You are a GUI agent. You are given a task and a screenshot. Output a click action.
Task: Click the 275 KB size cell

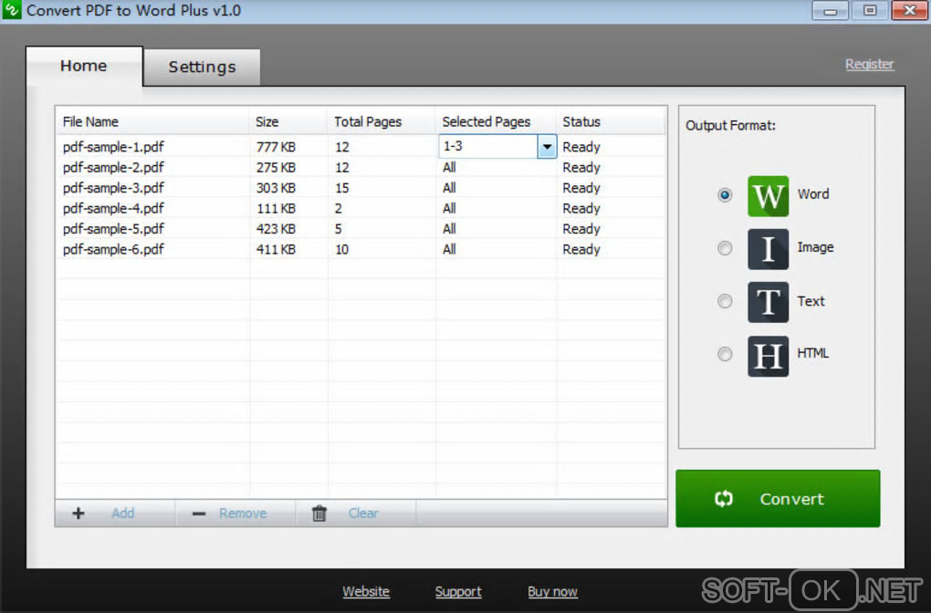click(276, 167)
